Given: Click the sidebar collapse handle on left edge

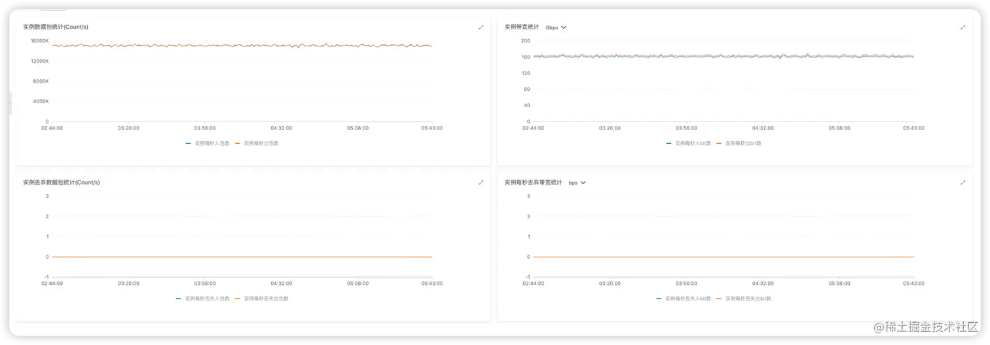Looking at the screenshot, I should [x=10, y=103].
